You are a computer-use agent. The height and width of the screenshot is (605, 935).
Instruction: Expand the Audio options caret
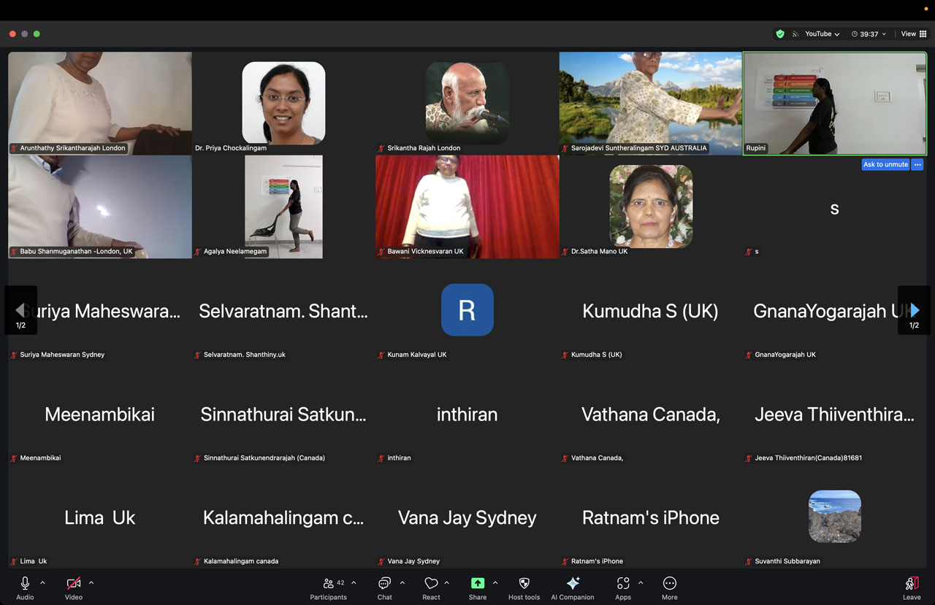tap(42, 582)
